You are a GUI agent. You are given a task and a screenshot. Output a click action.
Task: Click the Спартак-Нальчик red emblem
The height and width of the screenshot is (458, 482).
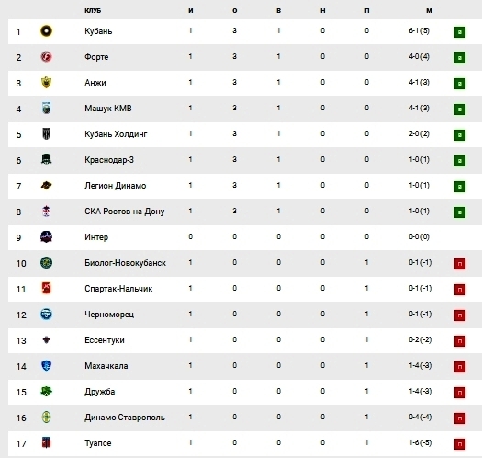tap(47, 288)
